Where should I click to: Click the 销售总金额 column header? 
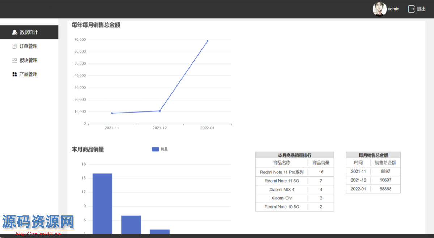[386, 163]
